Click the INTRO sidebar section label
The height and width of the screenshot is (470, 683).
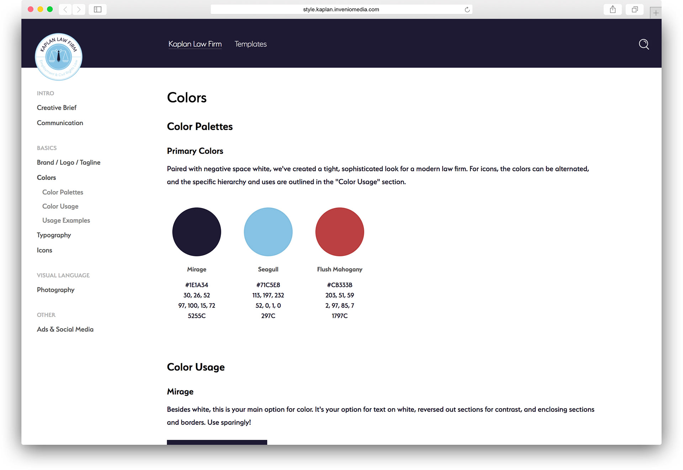pyautogui.click(x=46, y=93)
